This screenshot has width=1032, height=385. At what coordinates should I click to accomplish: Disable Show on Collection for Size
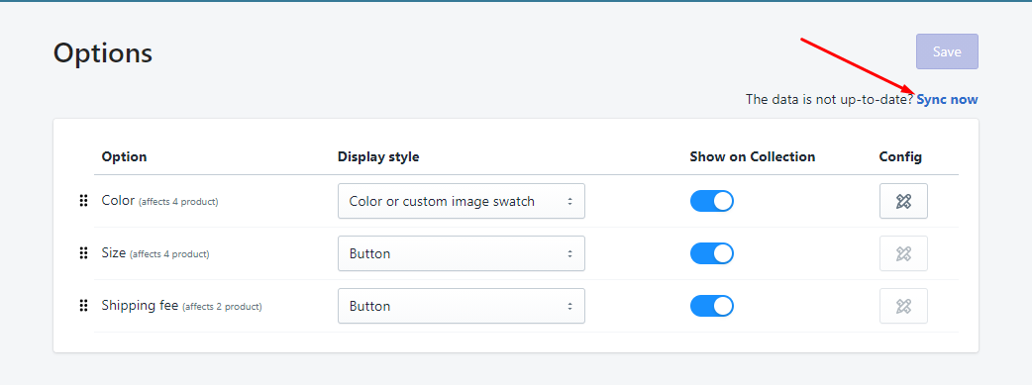[x=711, y=253]
